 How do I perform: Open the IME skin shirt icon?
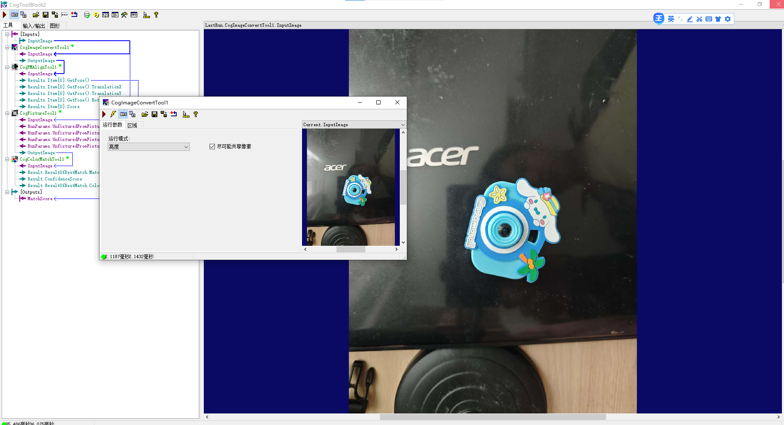pos(718,19)
